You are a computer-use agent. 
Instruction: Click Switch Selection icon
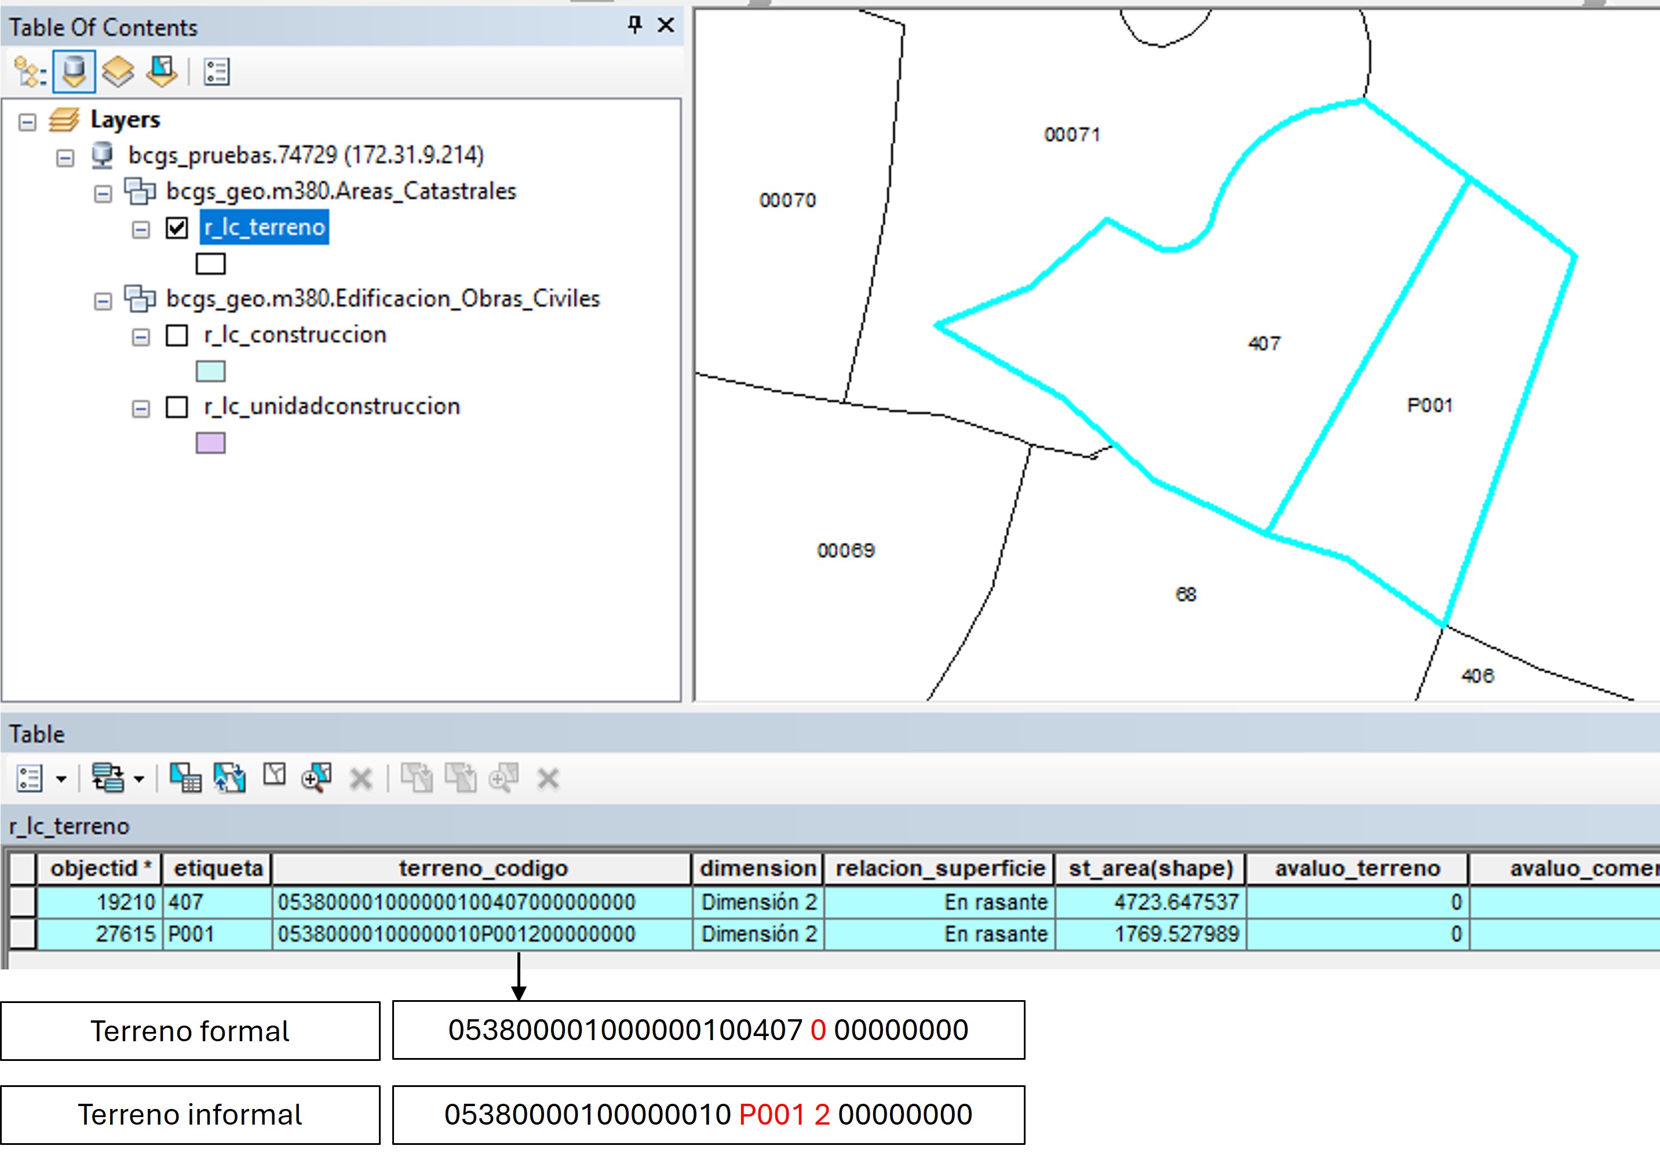229,778
